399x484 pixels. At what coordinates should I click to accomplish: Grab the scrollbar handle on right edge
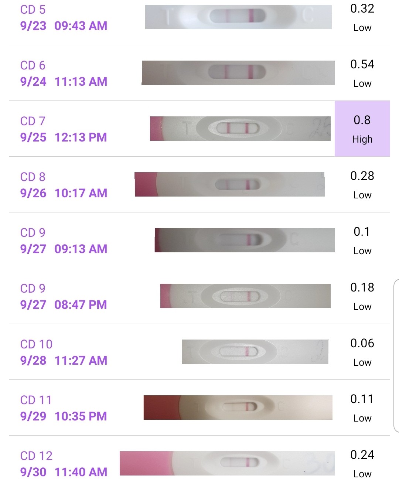(x=396, y=355)
